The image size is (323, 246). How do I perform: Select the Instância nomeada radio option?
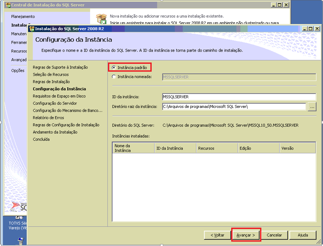(114, 77)
